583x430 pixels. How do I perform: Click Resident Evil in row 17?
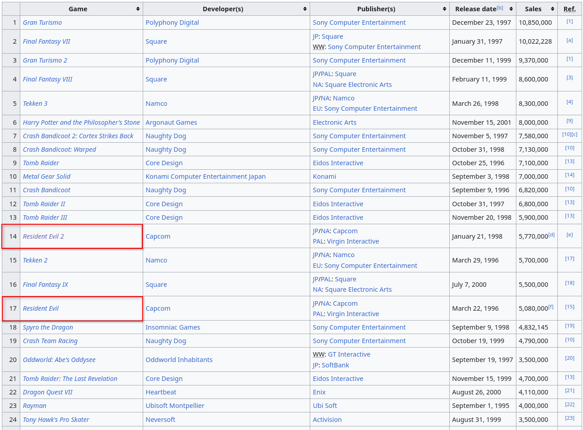[41, 308]
